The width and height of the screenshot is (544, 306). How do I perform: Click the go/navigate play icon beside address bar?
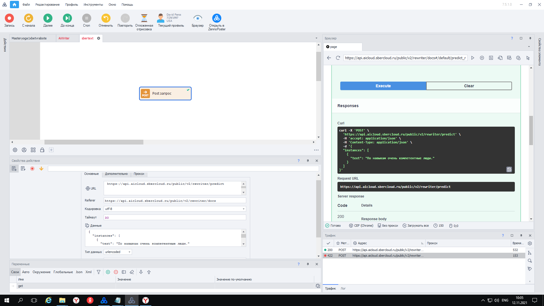tap(473, 58)
